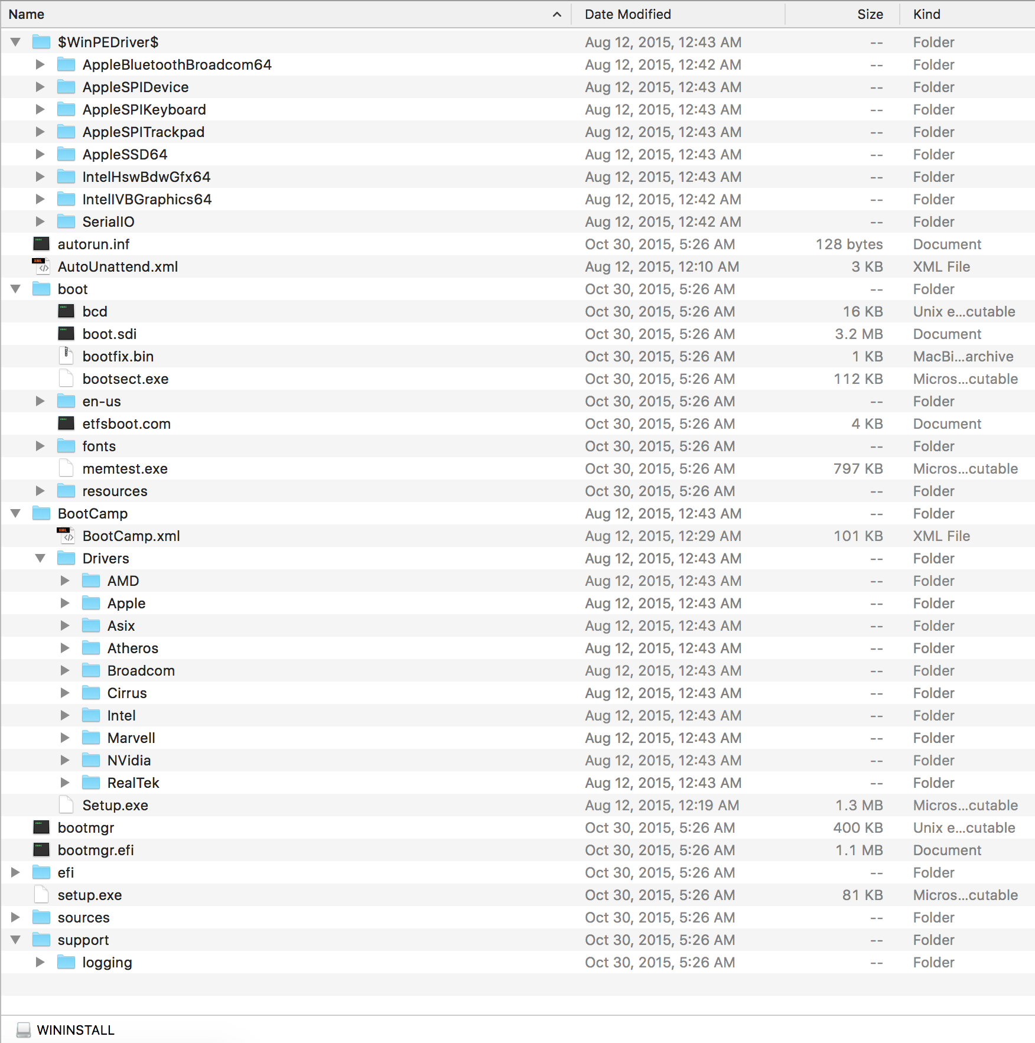Select the 797 KB size cell

point(858,468)
